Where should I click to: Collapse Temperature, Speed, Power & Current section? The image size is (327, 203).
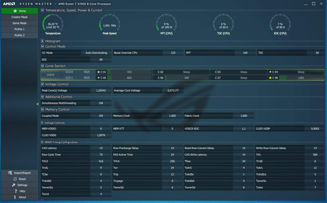coord(42,10)
